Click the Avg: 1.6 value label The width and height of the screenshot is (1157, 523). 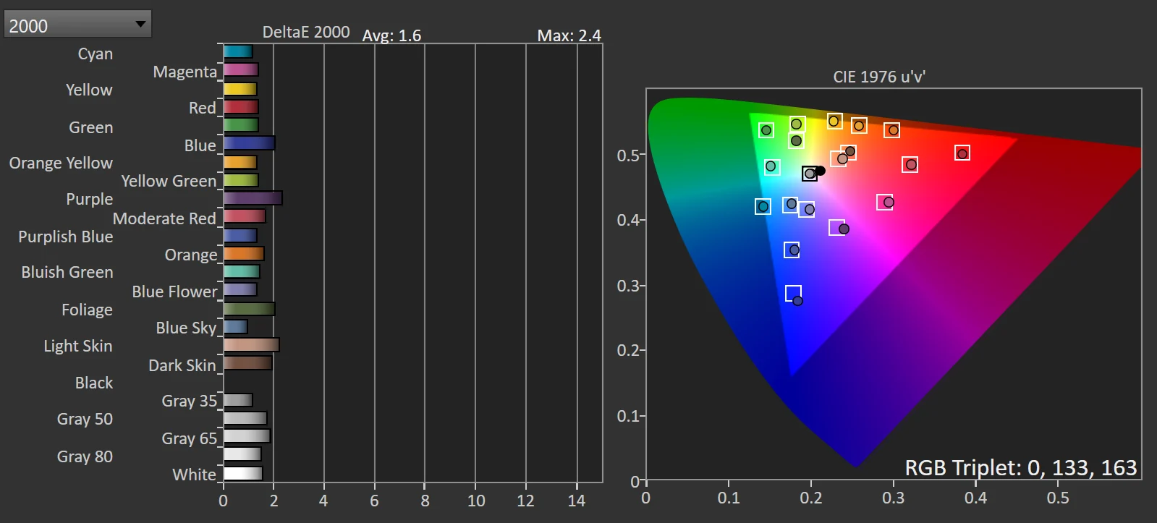coord(391,35)
